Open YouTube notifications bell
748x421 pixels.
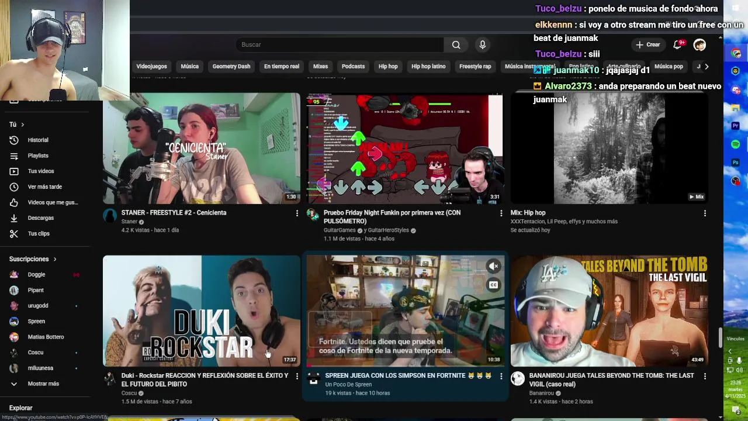point(678,44)
